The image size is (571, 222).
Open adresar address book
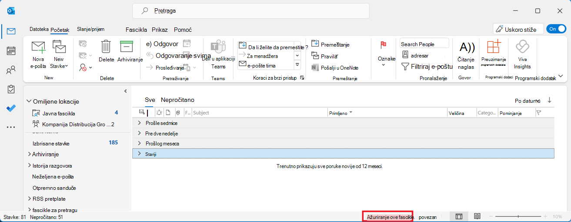[415, 55]
